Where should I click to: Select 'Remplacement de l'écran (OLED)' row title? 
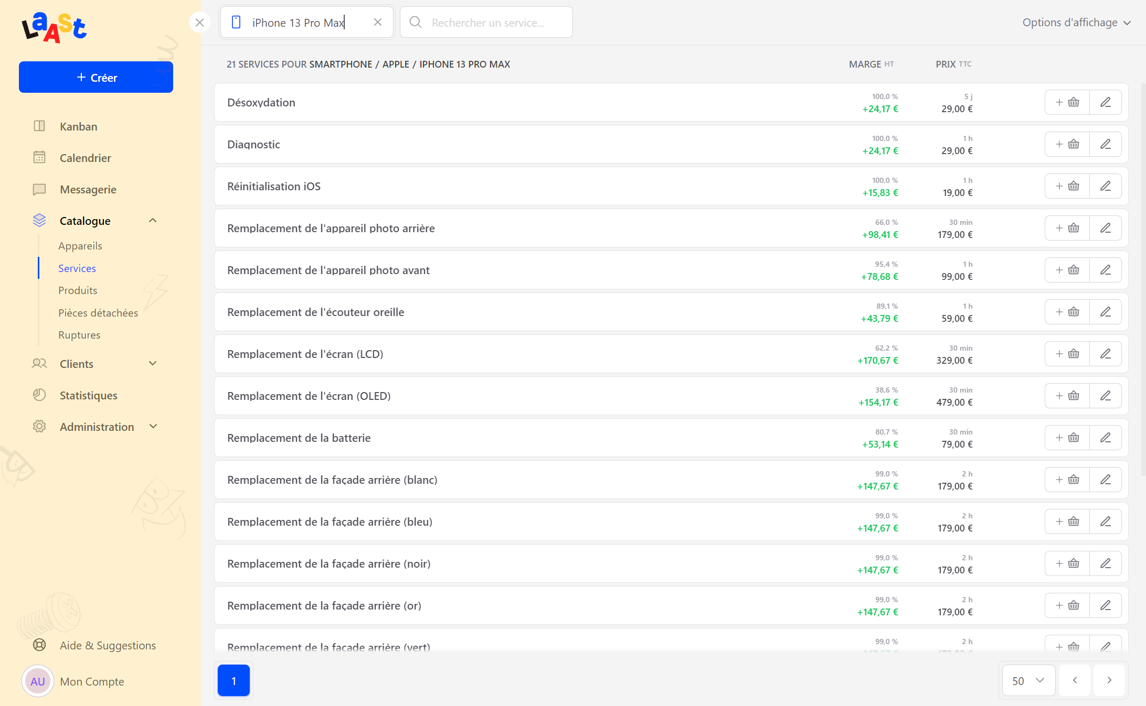(309, 396)
